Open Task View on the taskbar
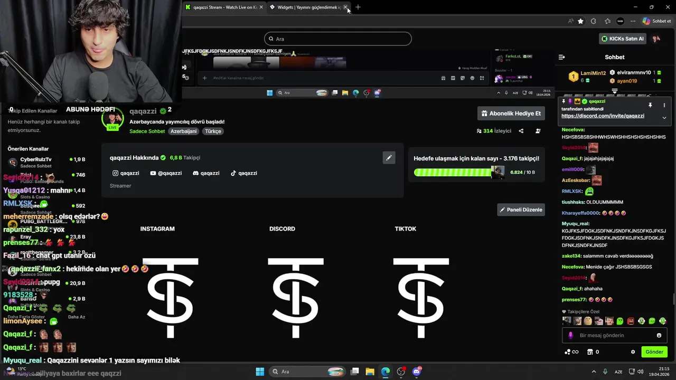Image resolution: width=676 pixels, height=380 pixels. click(x=355, y=372)
